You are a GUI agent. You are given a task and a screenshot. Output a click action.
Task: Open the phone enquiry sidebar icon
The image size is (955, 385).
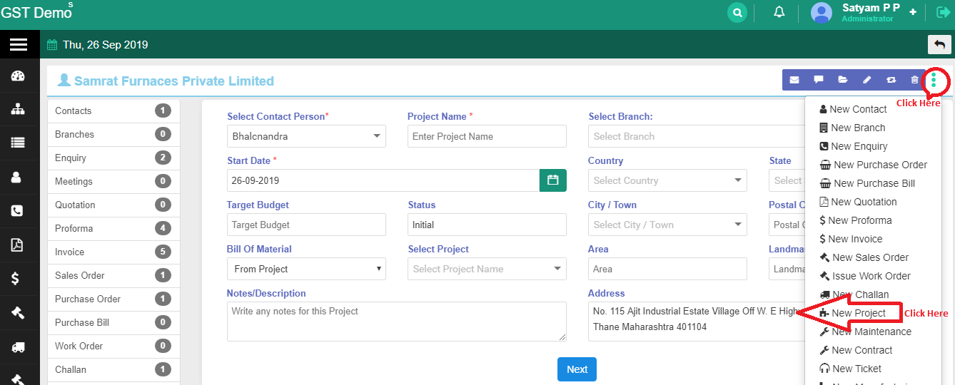tap(16, 211)
